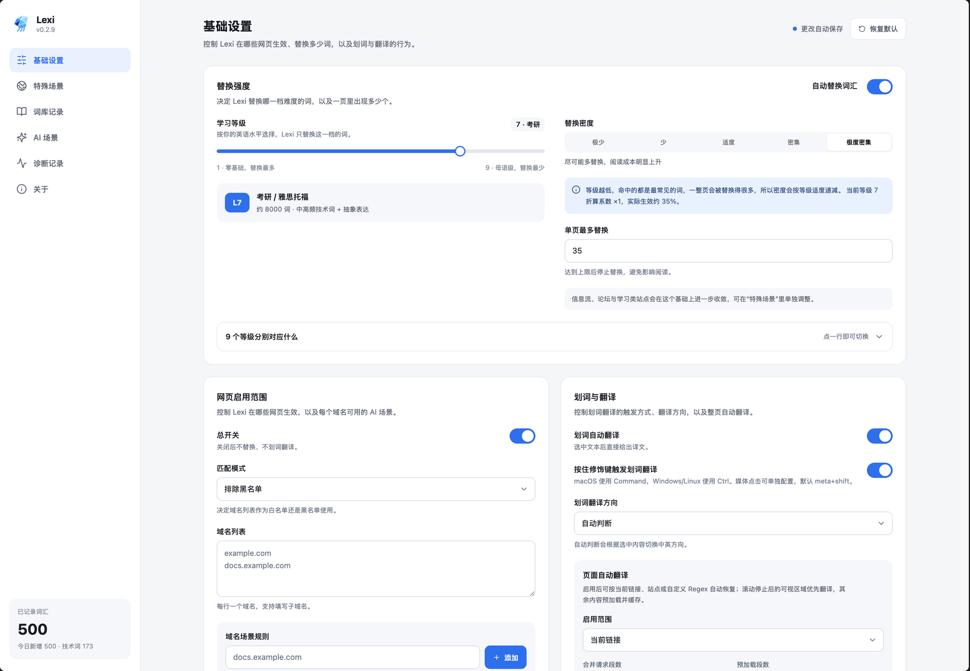Click the filled blue part of the 学习等级 slider
The height and width of the screenshot is (671, 970).
[336, 151]
